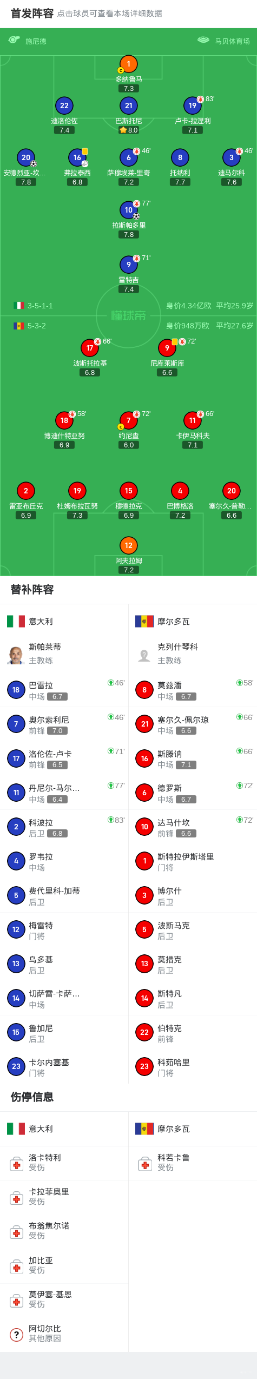Click goalkeeper Donnarumma's number 1 icon

(x=128, y=64)
